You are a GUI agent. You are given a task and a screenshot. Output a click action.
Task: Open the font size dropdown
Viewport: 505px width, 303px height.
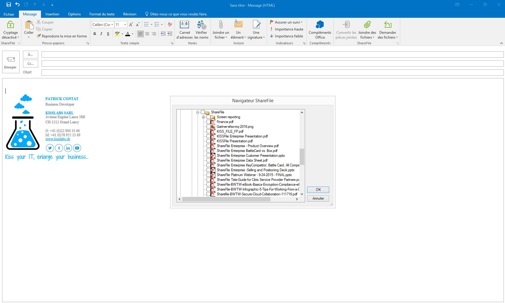tap(125, 25)
